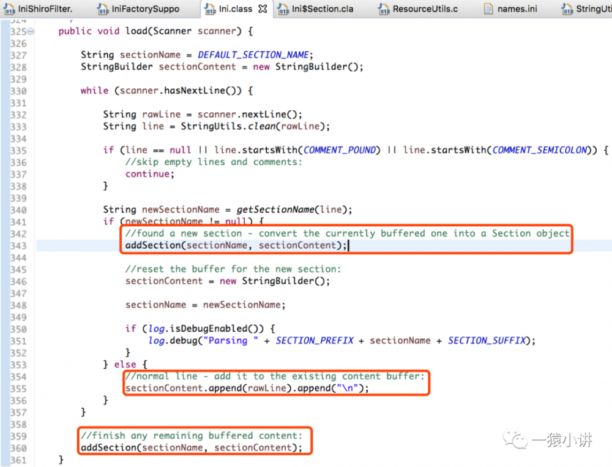Screen dimensions: 612x467
Task: Click addSection call on line 360
Action: [x=192, y=447]
